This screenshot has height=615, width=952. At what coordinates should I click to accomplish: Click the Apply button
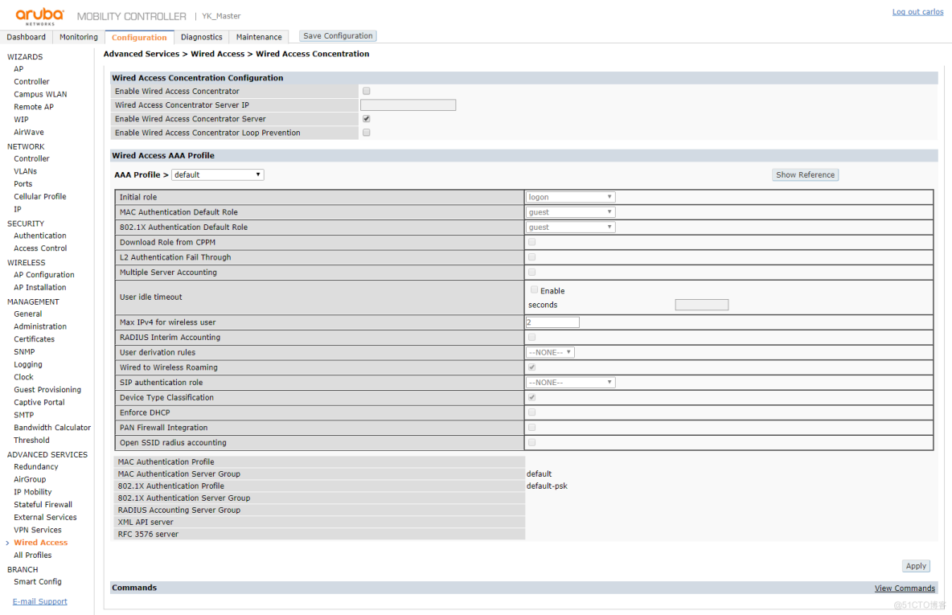pyautogui.click(x=916, y=566)
